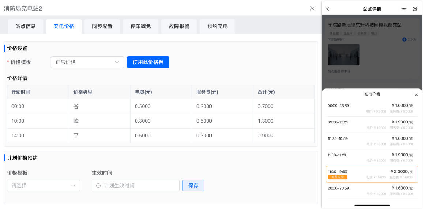Click the blue distance icon near 0.1KM
Viewport: 423px width, 209px height.
tap(404, 39)
